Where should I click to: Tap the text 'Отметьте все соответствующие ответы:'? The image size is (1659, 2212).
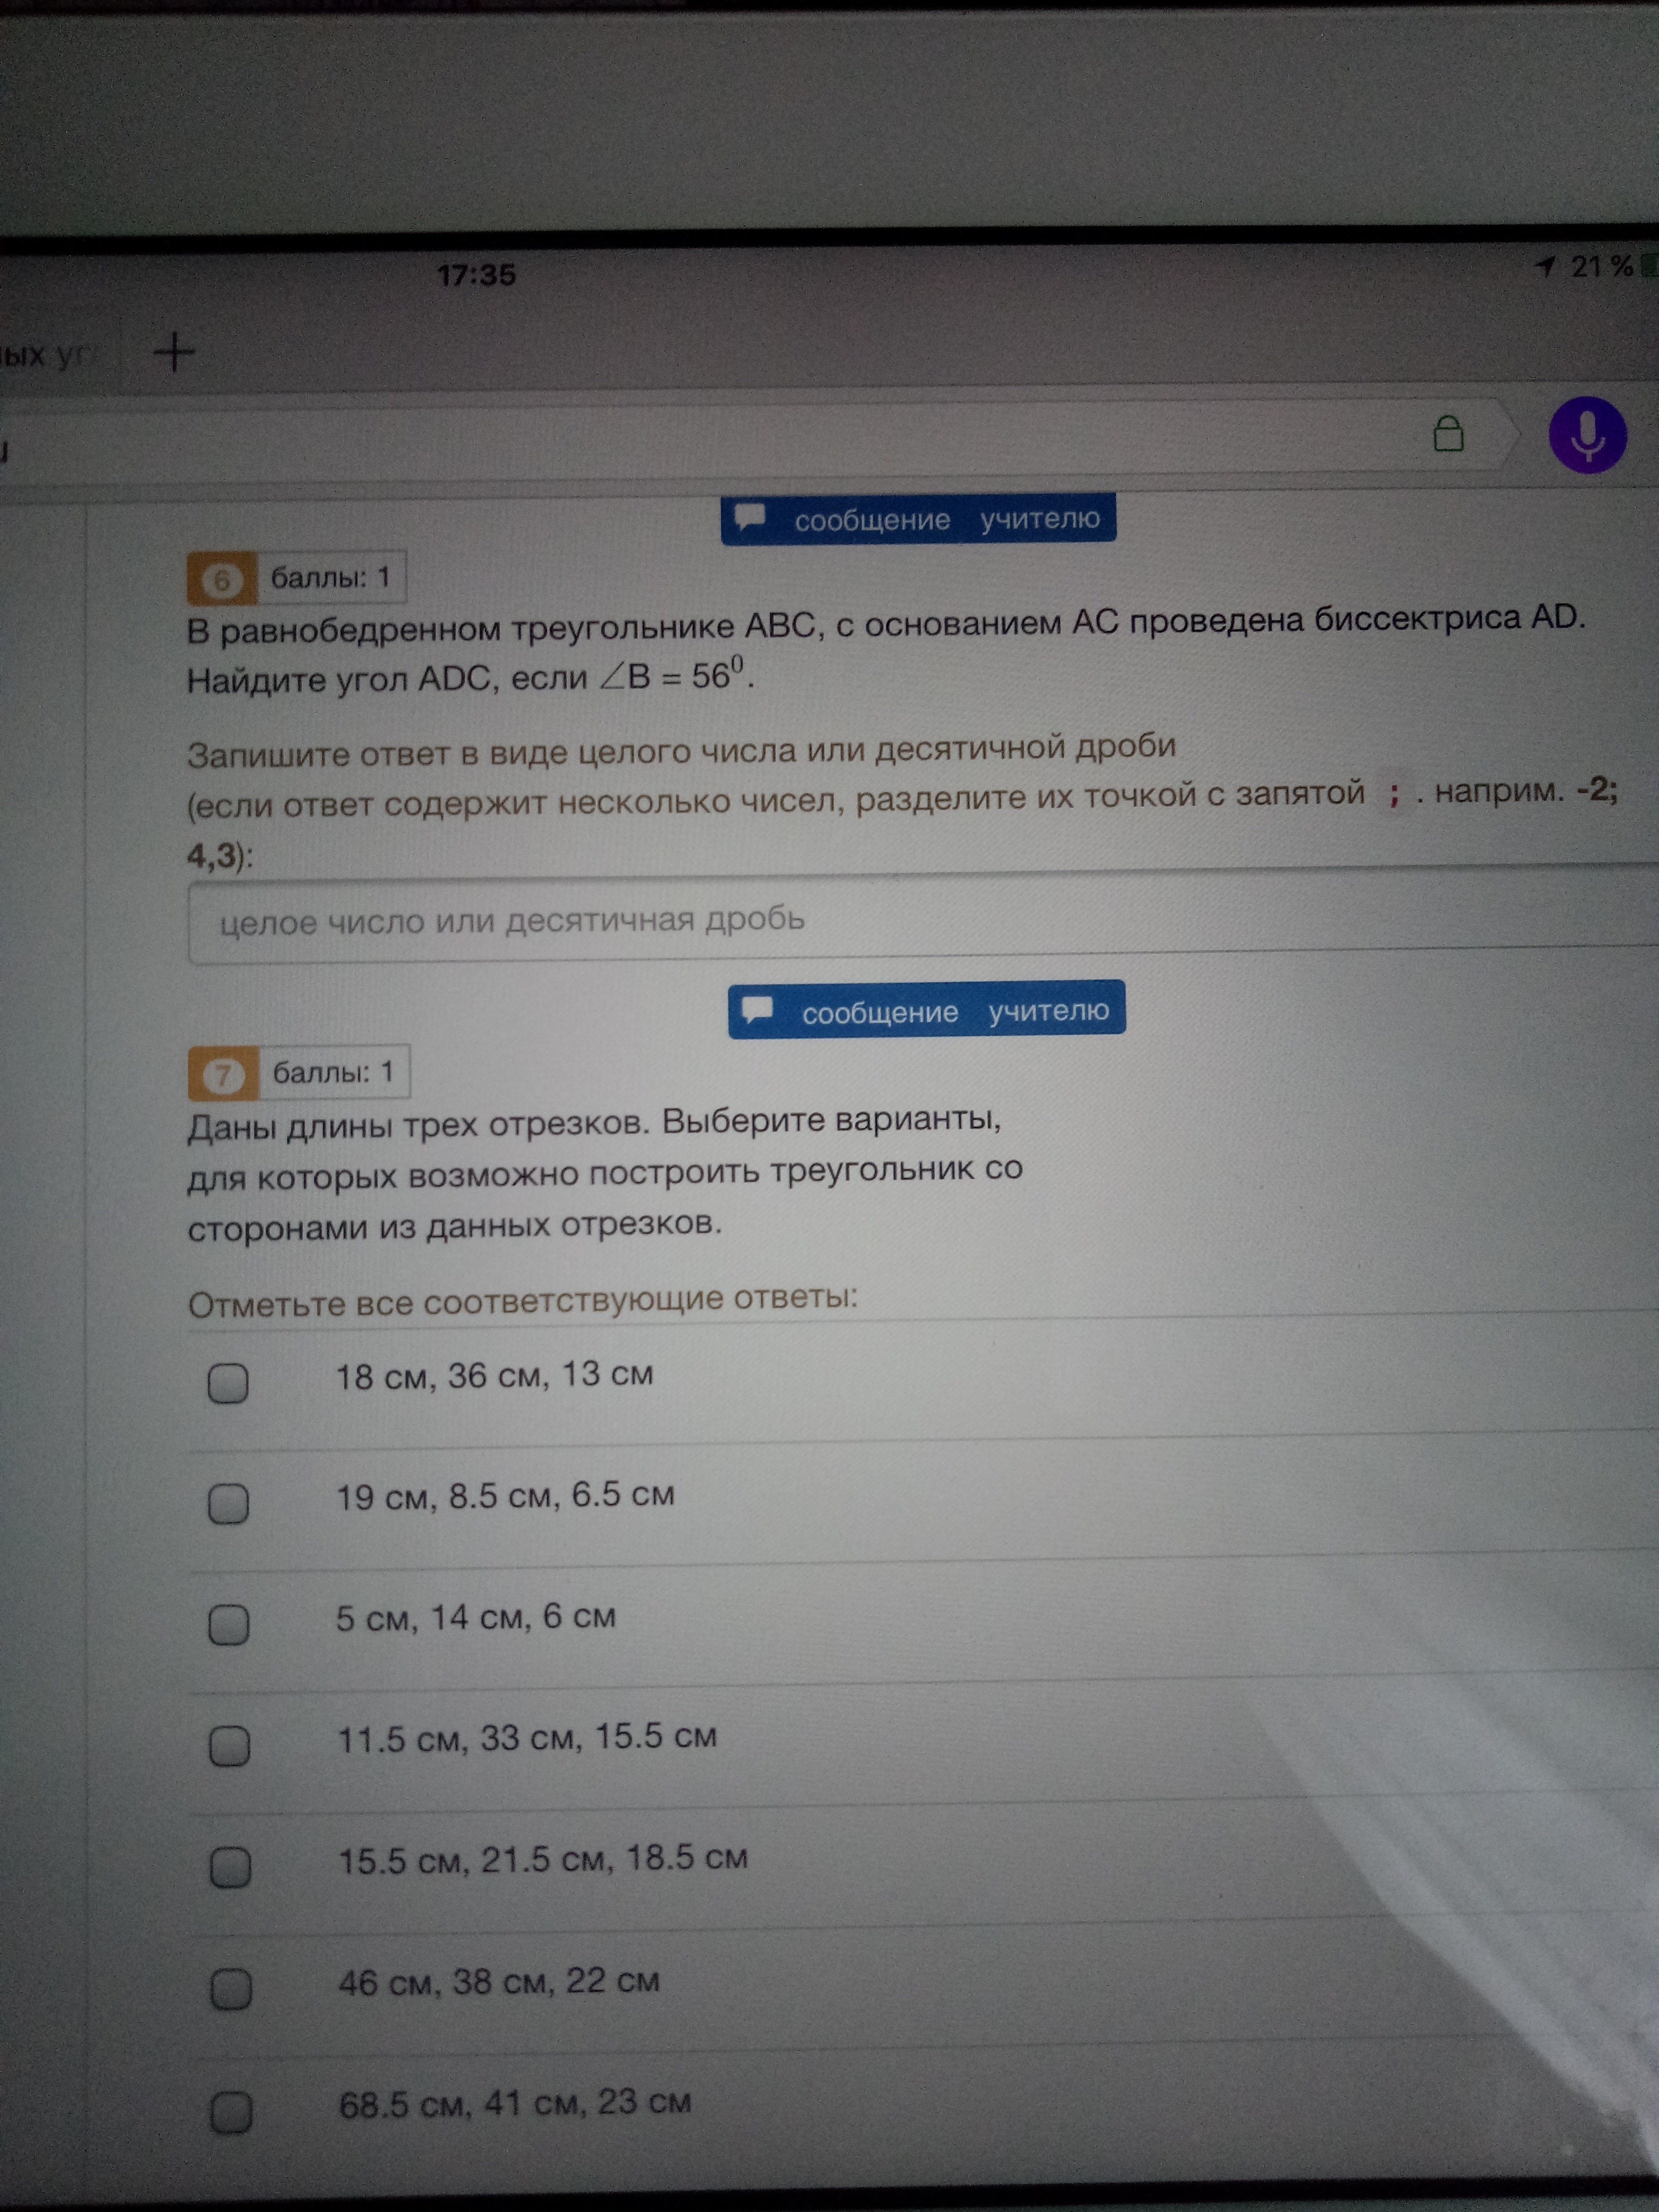pyautogui.click(x=523, y=1301)
